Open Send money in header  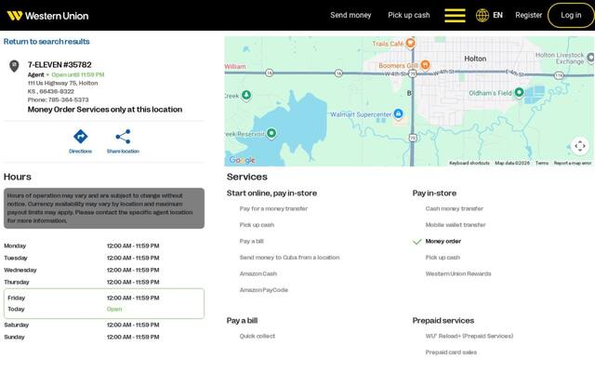click(x=350, y=15)
